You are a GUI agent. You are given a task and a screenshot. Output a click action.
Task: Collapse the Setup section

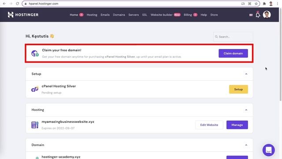coord(246,74)
